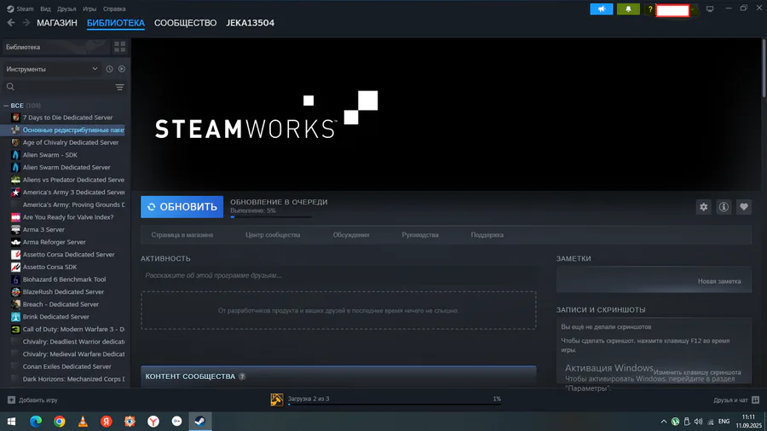Screen dimensions: 767x431
Task: Open the green notifications bell
Action: coord(628,9)
